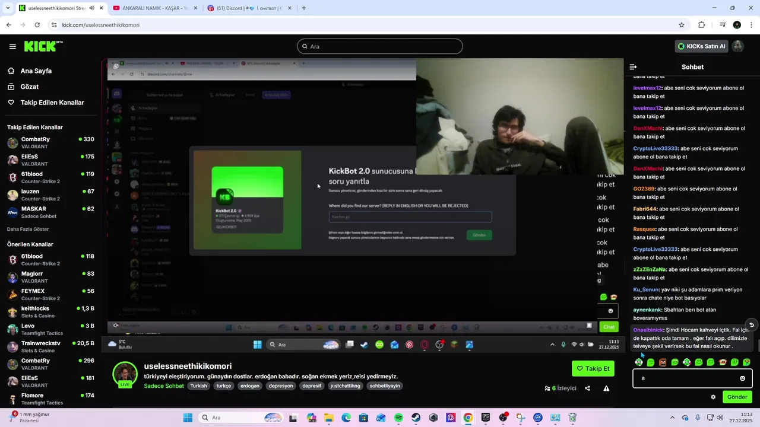Image resolution: width=760 pixels, height=427 pixels.
Task: Open Chrome three-dot menu
Action: 752,25
